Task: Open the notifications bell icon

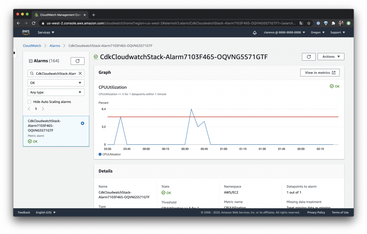Action: [255, 33]
